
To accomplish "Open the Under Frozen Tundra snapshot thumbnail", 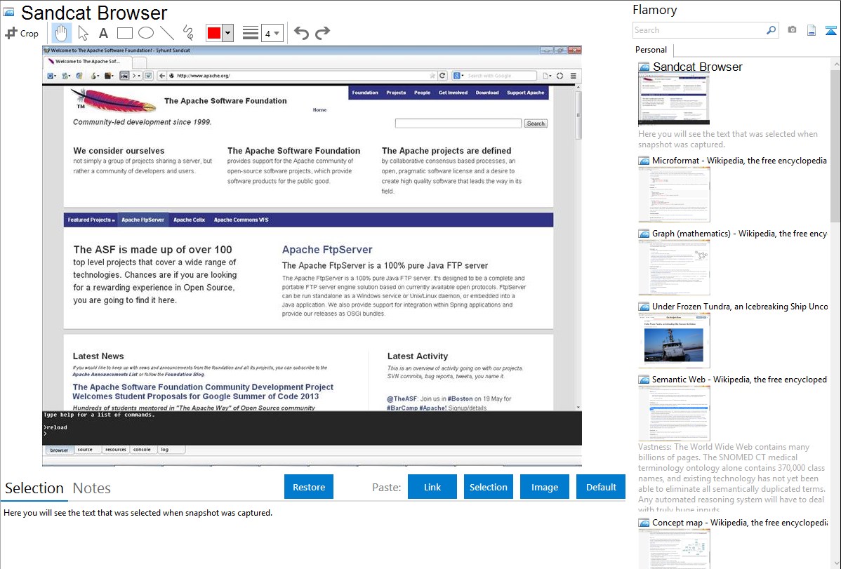I will [x=674, y=340].
